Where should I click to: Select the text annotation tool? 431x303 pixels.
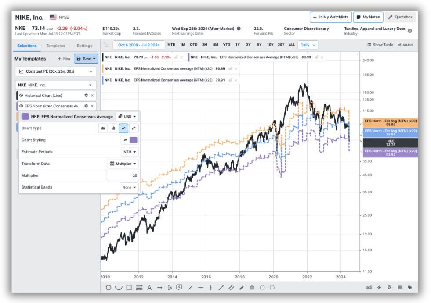tap(149, 288)
